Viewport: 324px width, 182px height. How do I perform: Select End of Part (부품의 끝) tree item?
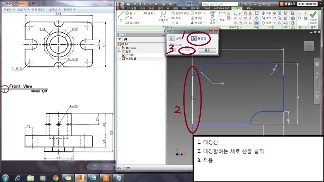coord(129,59)
